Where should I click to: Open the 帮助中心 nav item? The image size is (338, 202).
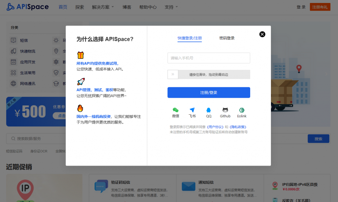click(x=148, y=7)
